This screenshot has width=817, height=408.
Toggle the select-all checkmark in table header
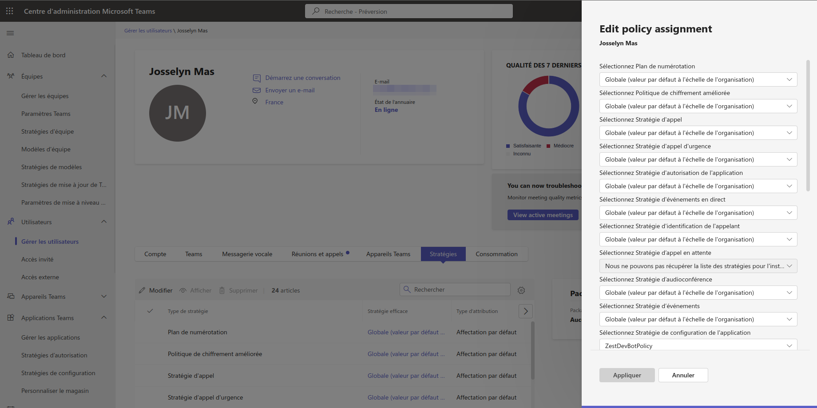point(150,311)
